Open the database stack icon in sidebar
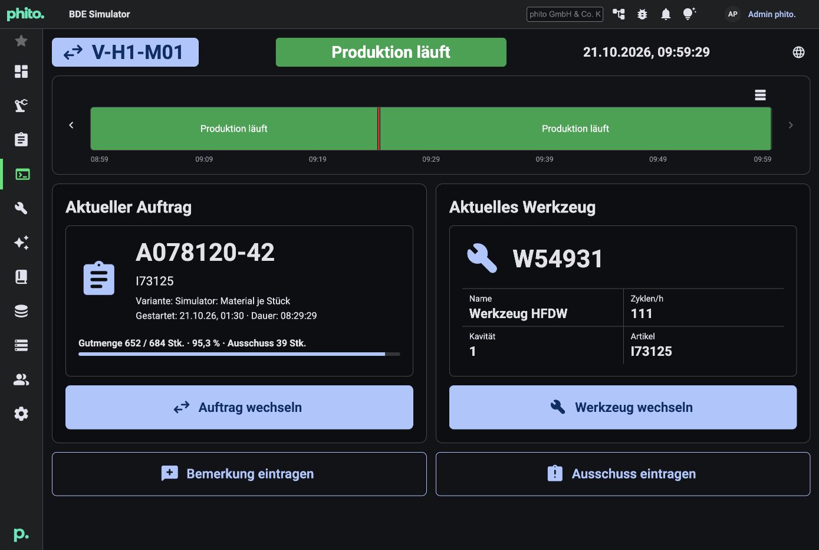The width and height of the screenshot is (819, 550). (x=21, y=311)
